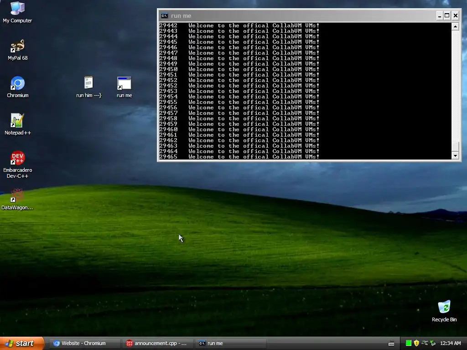Maximize the 'run me' console window
Screen dimensions: 467x350
tap(447, 16)
